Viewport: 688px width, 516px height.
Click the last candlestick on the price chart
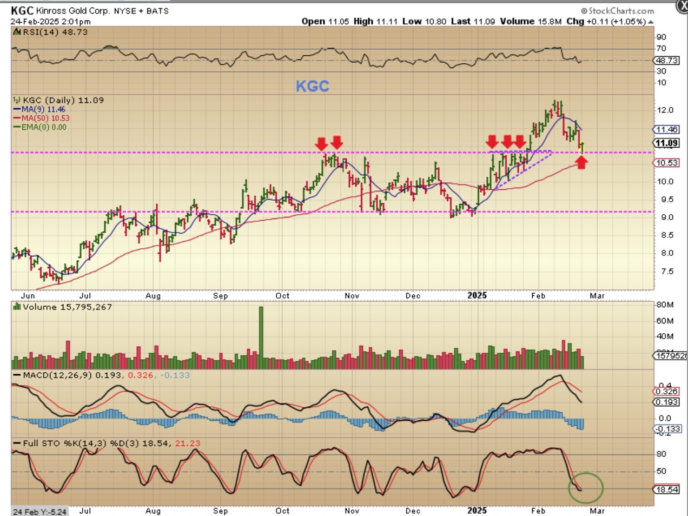582,147
